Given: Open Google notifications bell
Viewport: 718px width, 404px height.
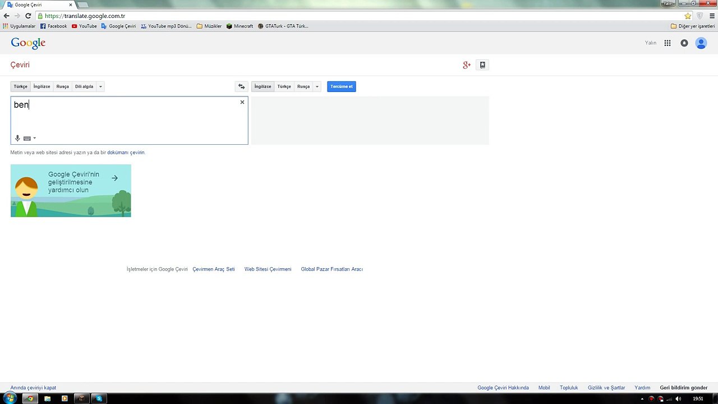Looking at the screenshot, I should (x=684, y=43).
